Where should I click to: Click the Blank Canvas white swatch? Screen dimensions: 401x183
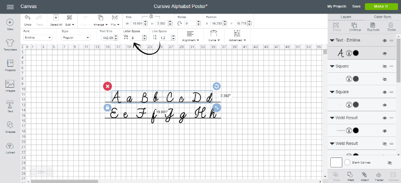click(x=336, y=162)
